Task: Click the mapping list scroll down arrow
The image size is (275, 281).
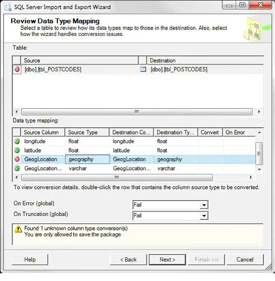Action: click(x=259, y=169)
